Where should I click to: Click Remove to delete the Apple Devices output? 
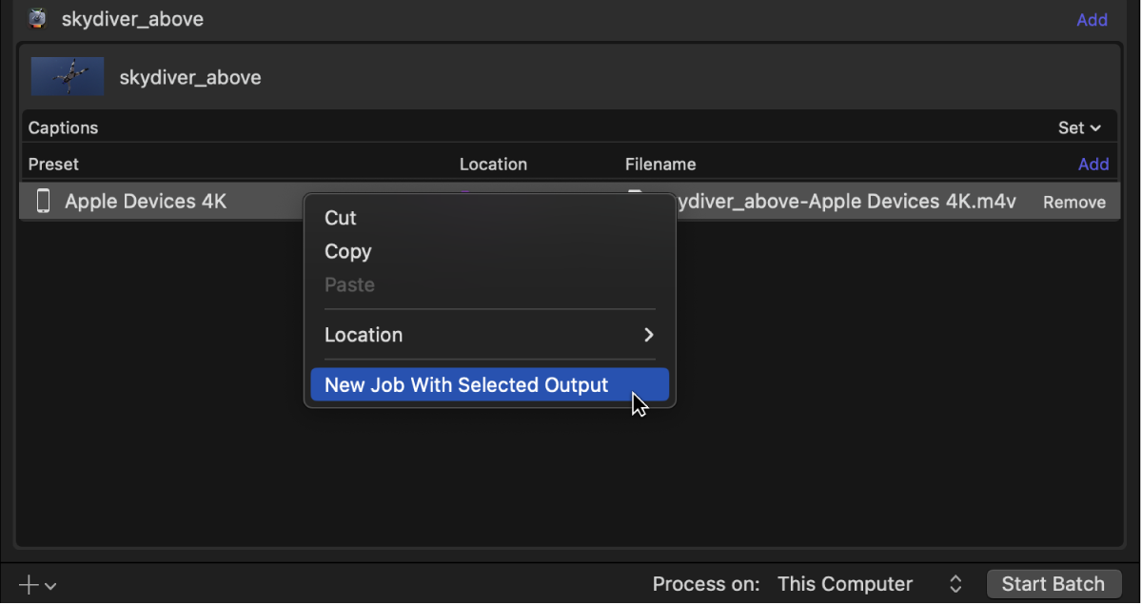pos(1074,202)
